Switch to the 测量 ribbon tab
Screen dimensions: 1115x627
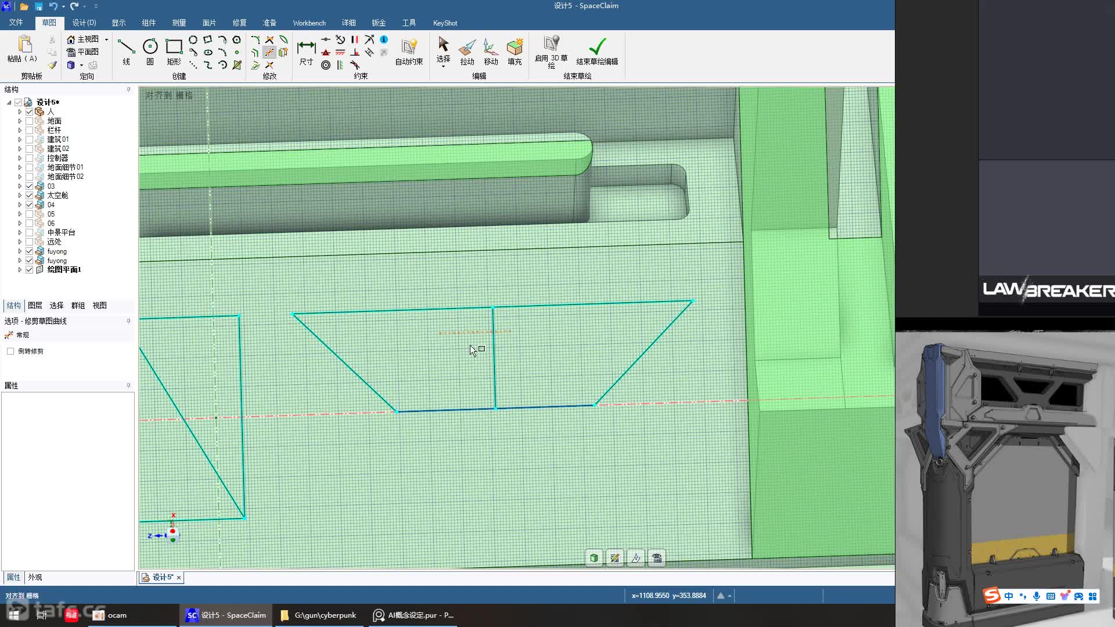click(179, 23)
